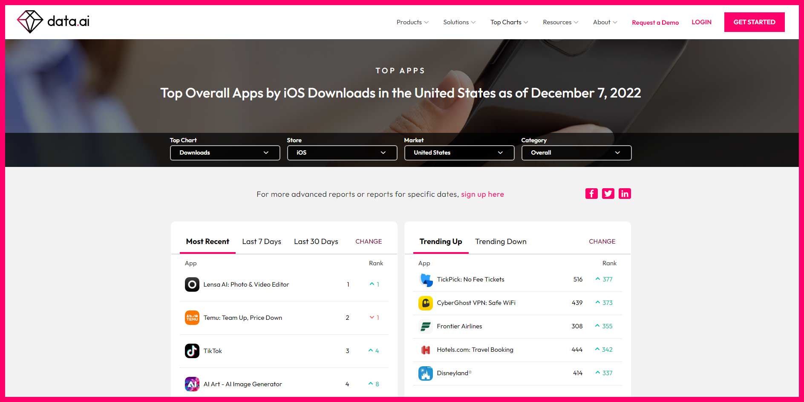Select the Disneyland app icon
This screenshot has width=804, height=402.
pyautogui.click(x=425, y=373)
